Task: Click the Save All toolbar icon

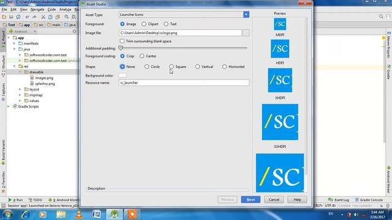Action: [11, 17]
